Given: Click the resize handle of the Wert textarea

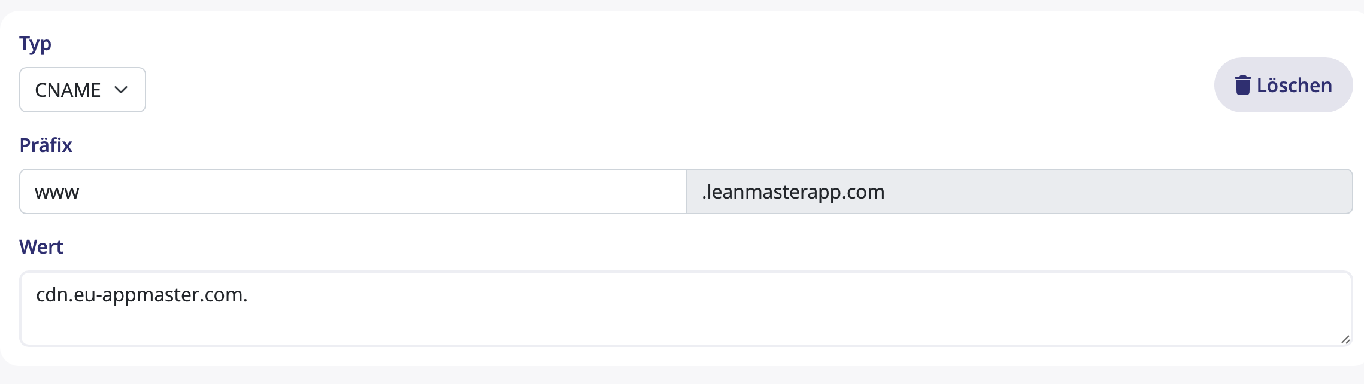Looking at the screenshot, I should [x=1345, y=339].
